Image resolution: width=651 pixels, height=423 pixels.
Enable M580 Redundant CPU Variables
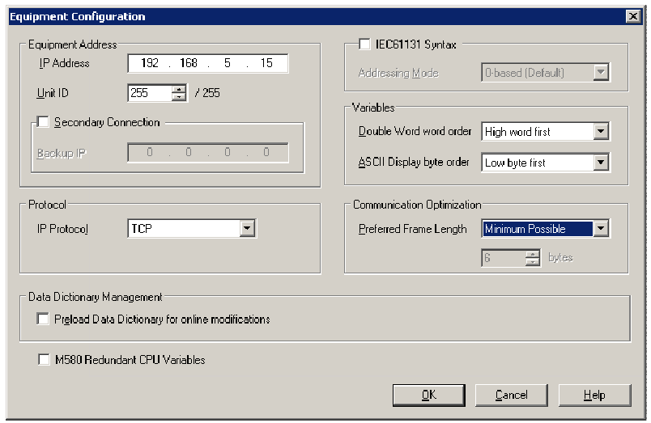tap(44, 359)
